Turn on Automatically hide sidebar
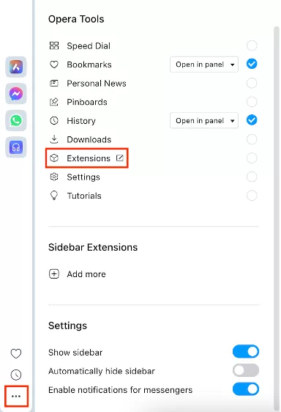Image resolution: width=281 pixels, height=412 pixels. (x=246, y=370)
